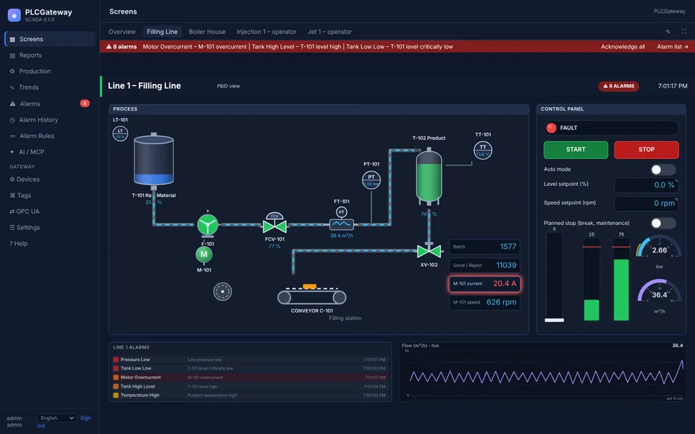This screenshot has width=695, height=434.
Task: Switch to Boiler House tab
Action: click(x=207, y=32)
